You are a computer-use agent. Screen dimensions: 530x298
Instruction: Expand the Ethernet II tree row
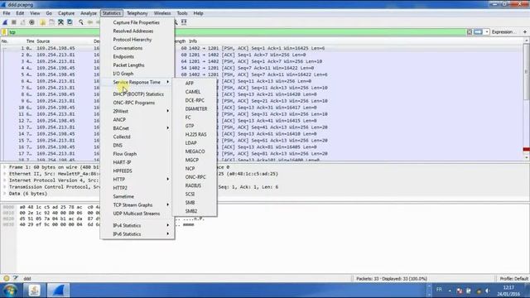click(4, 174)
